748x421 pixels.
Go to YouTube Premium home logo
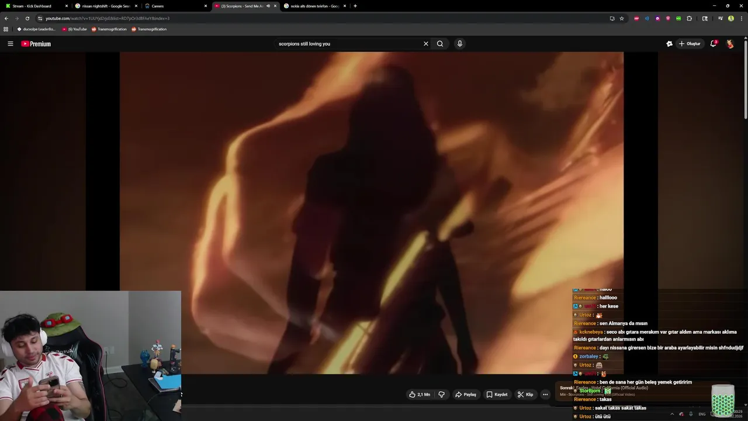[36, 44]
